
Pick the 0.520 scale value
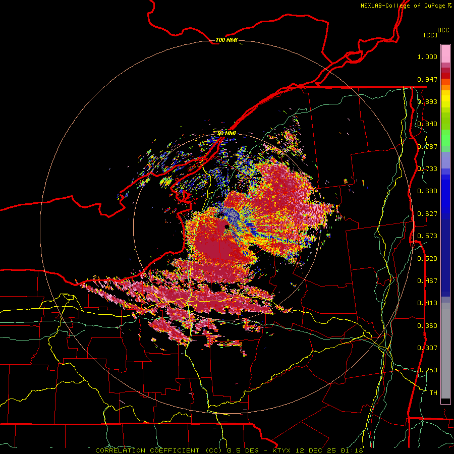coord(427,259)
